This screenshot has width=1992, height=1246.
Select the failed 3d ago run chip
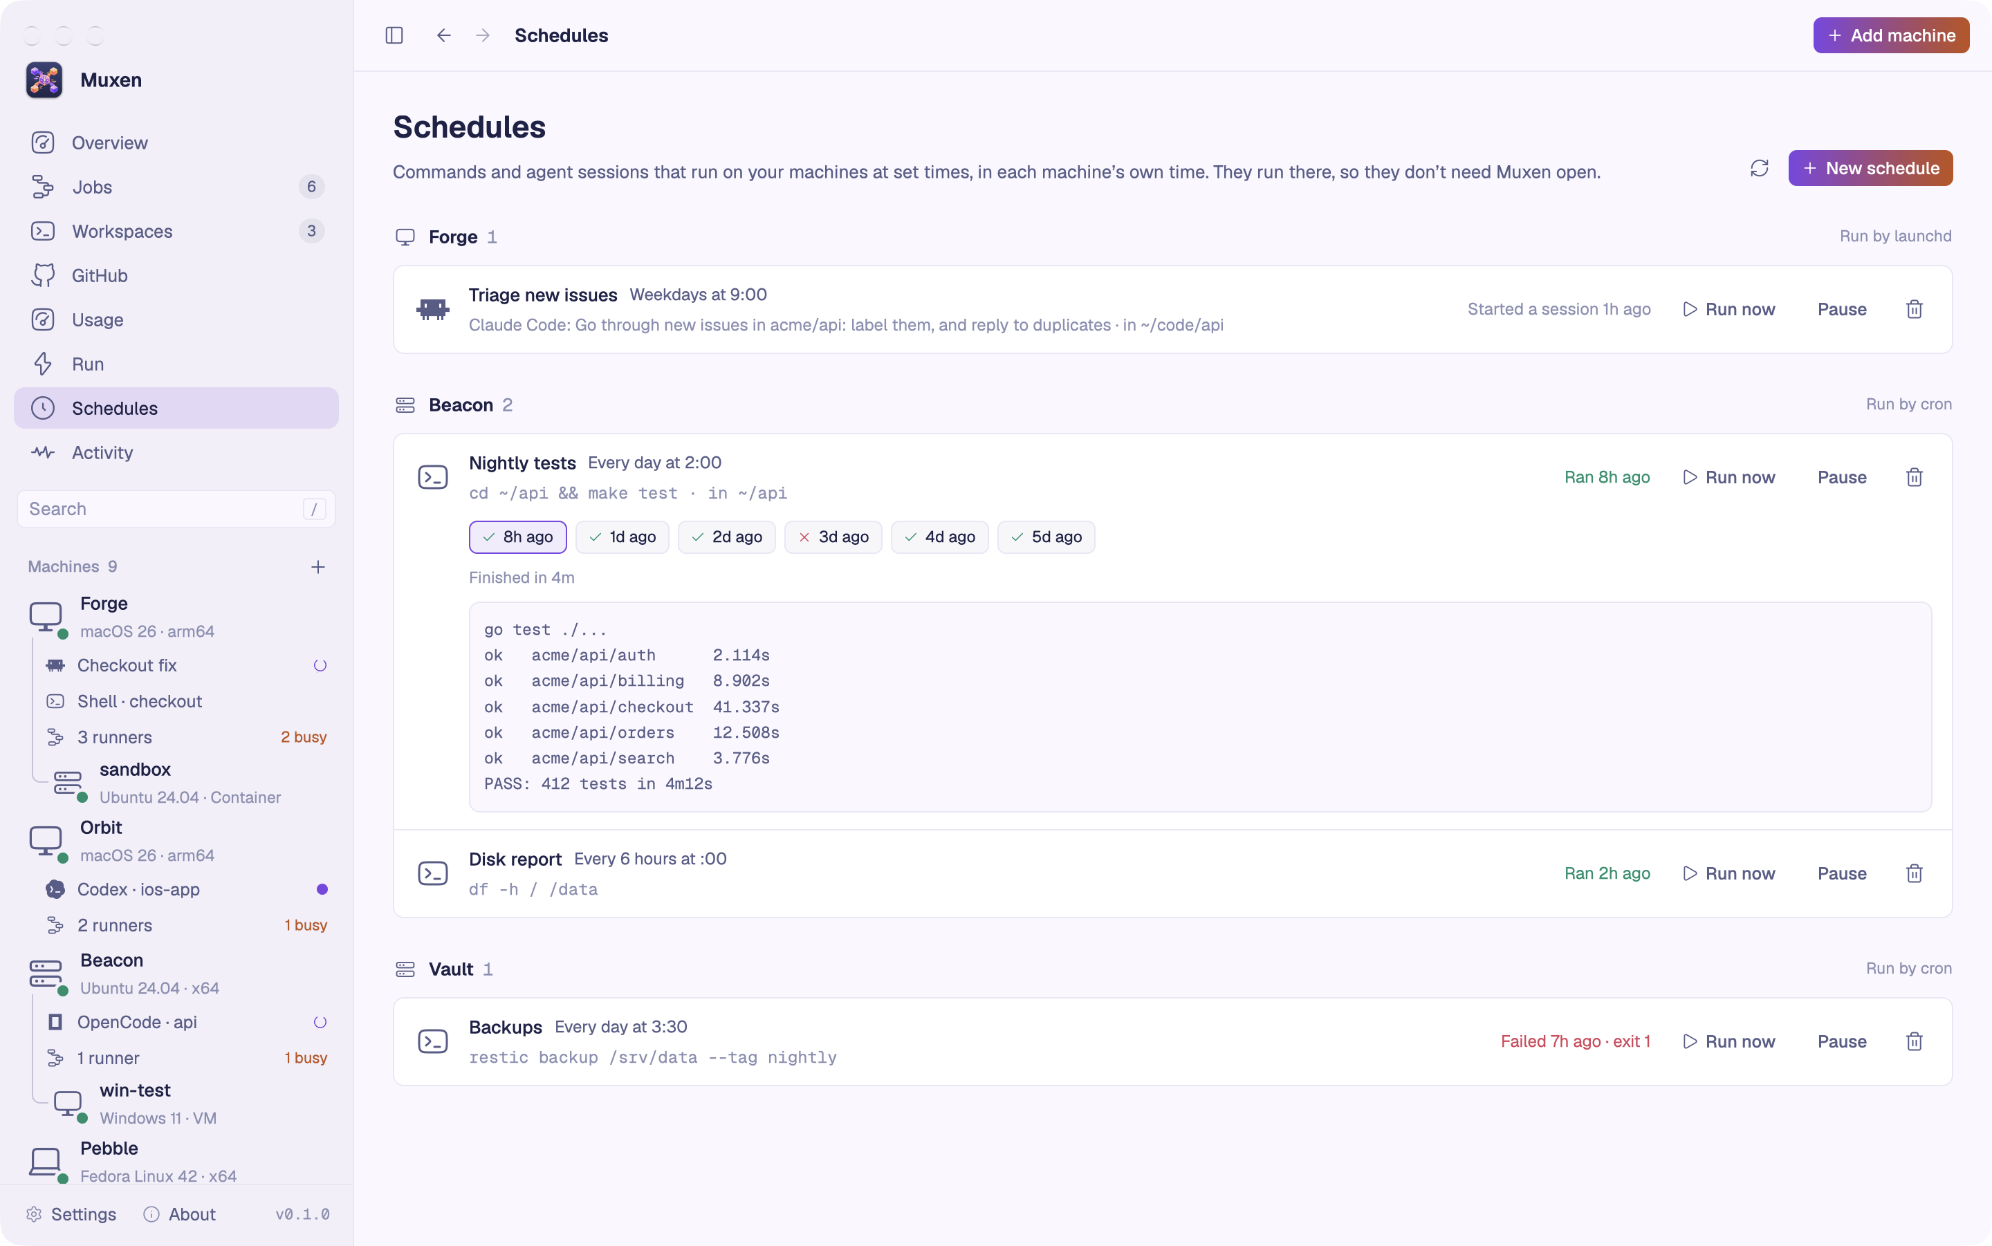coord(832,537)
